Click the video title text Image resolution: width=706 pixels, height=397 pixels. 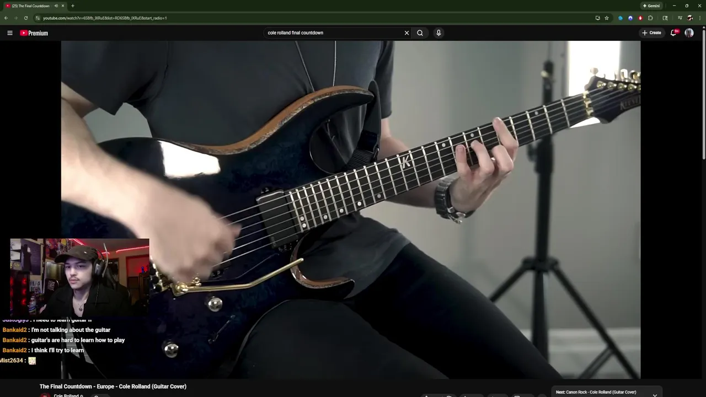[113, 387]
